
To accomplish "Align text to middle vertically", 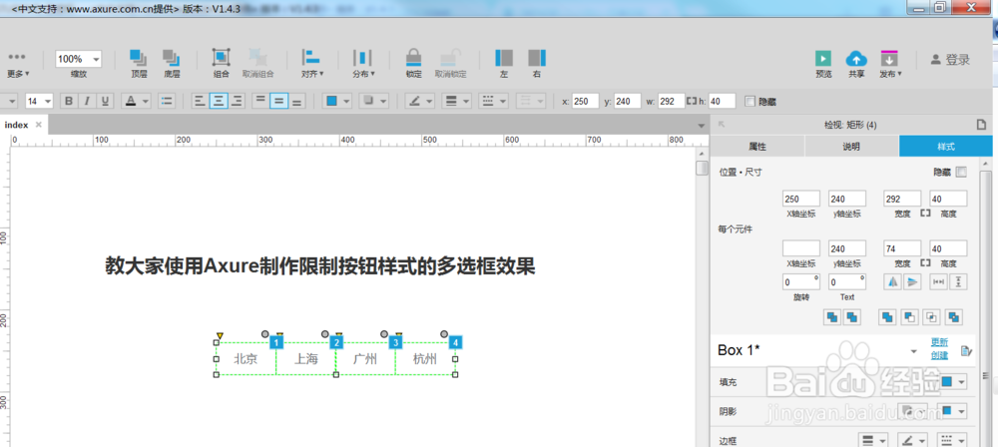I will click(278, 101).
